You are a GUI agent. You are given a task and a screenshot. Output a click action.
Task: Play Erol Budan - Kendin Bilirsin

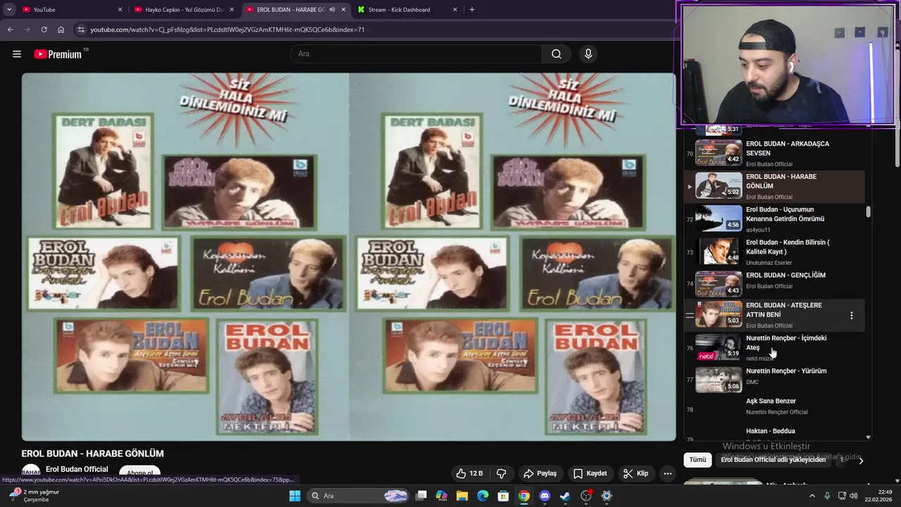point(773,251)
